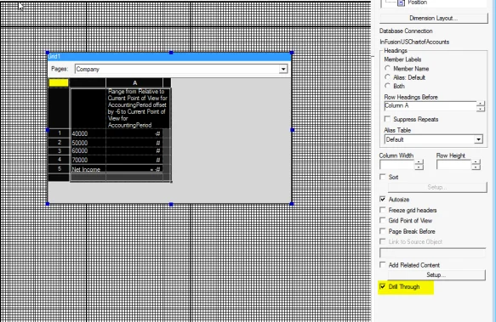
Task: Select row 5 header in grid
Action: (59, 169)
